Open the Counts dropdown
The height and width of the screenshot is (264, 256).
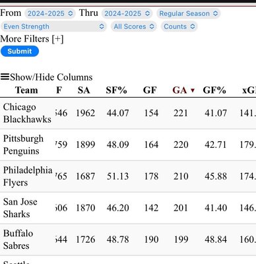tap(179, 26)
